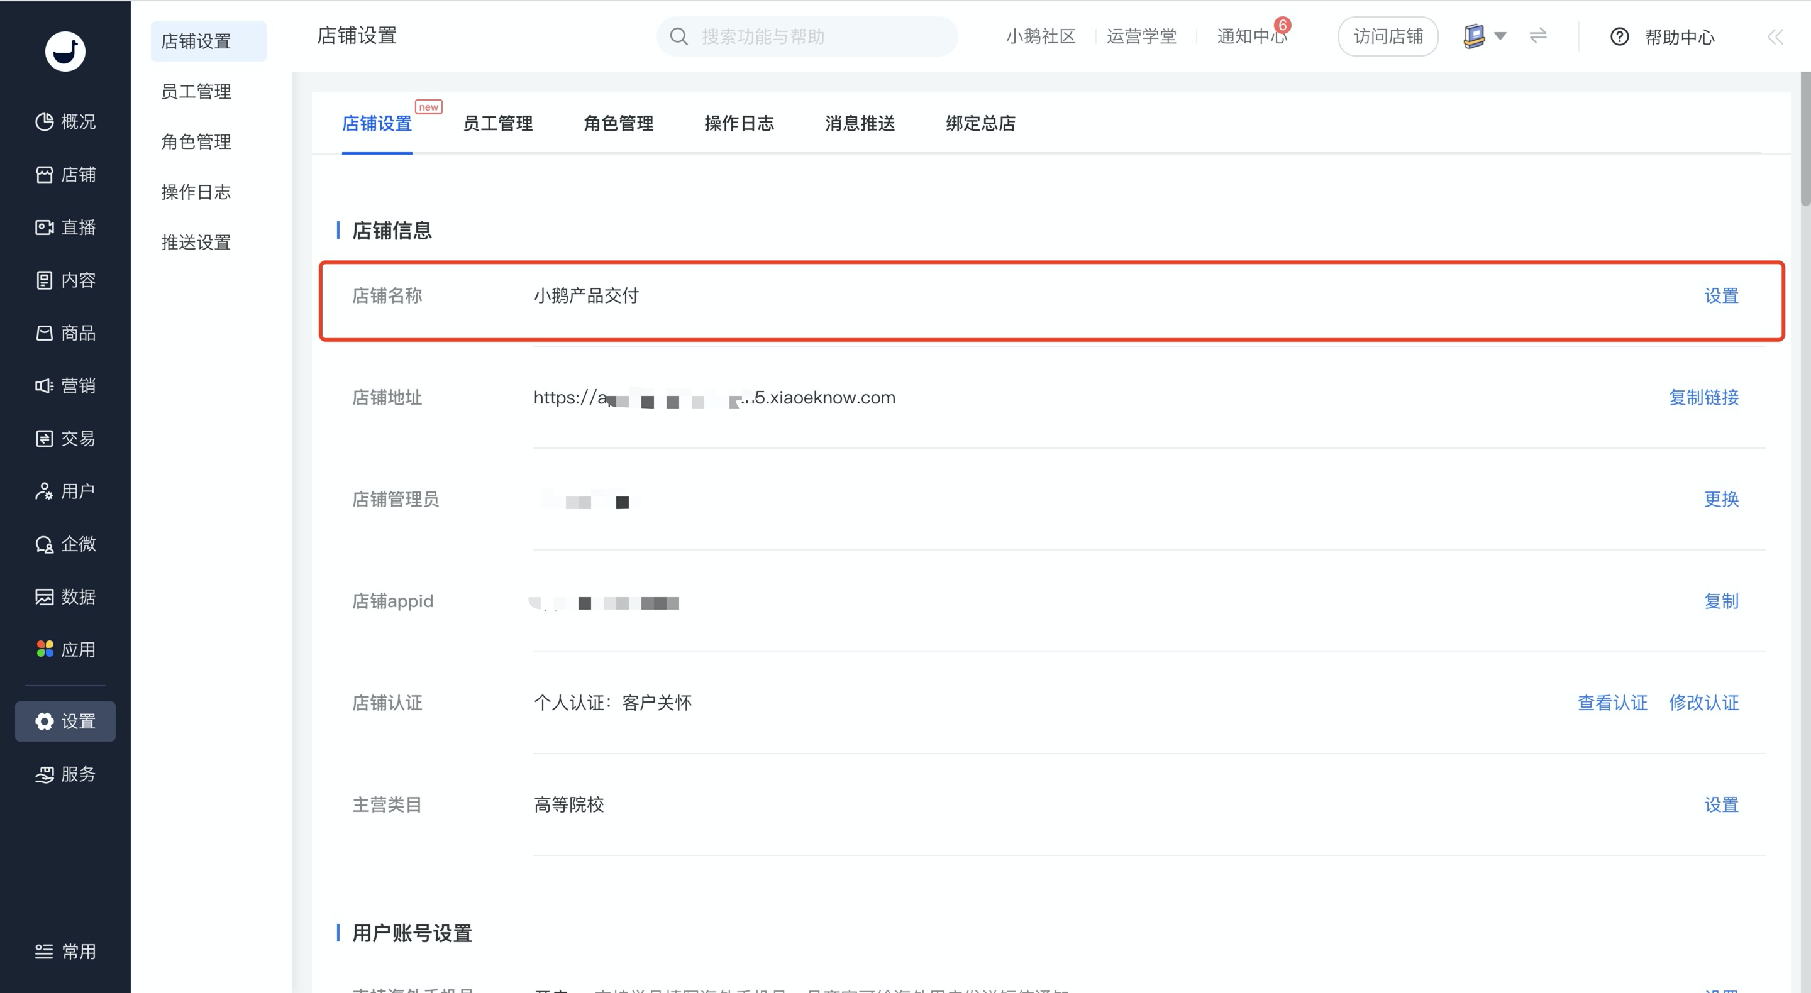Screen dimensions: 1811x993
Task: Switch to the 员工管理 tab
Action: [x=498, y=124]
